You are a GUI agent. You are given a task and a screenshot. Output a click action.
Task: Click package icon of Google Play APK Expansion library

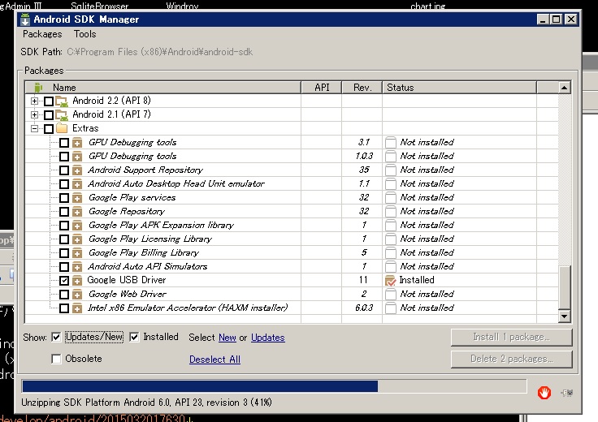click(x=77, y=226)
